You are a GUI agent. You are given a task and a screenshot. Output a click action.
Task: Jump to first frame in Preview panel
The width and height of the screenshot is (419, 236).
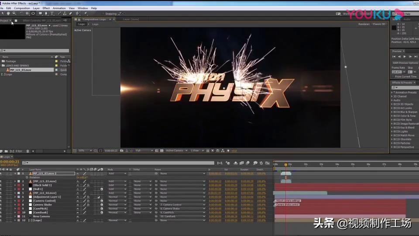coord(394,57)
